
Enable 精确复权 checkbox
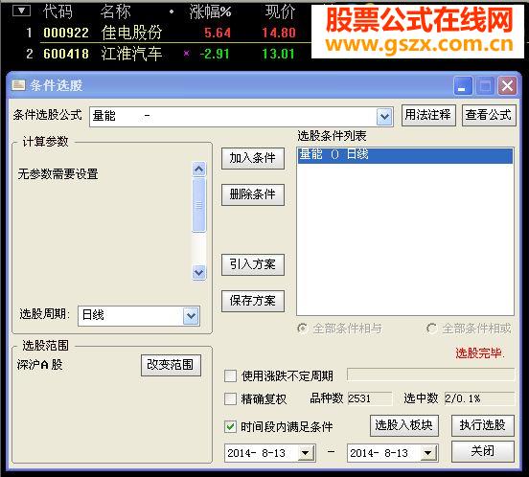230,398
